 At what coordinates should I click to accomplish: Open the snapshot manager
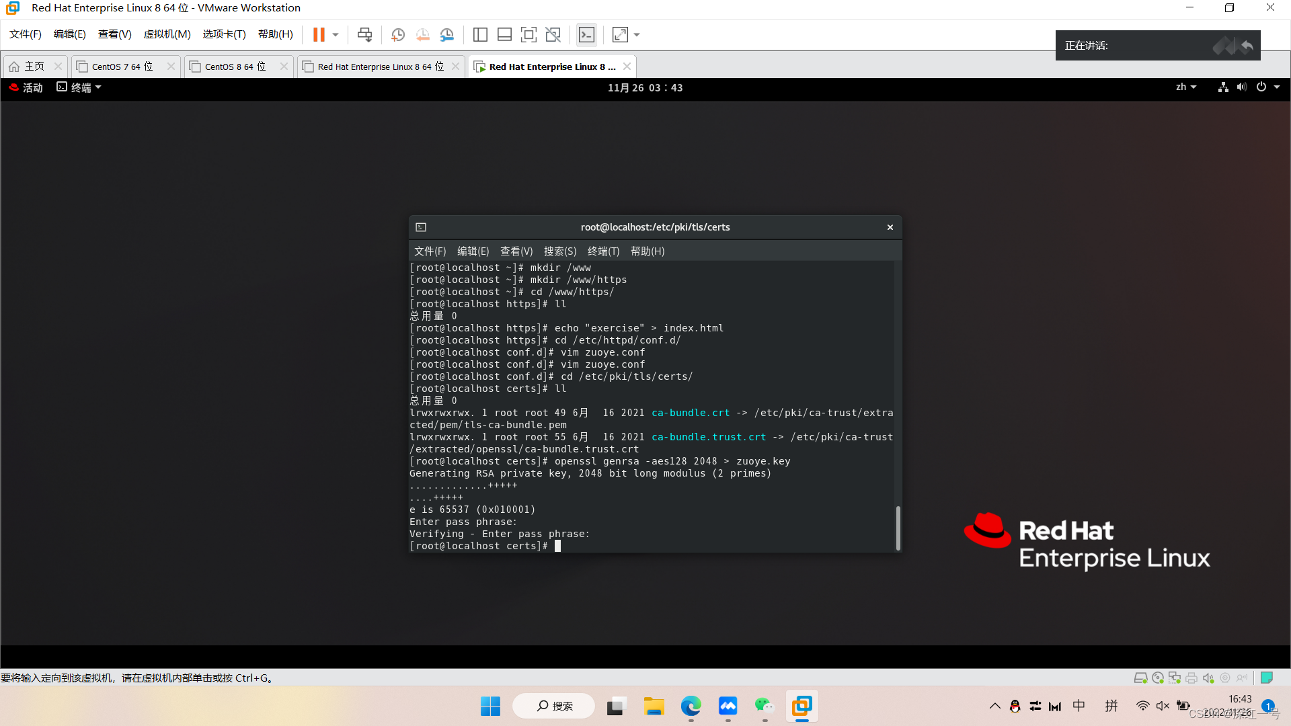tap(447, 34)
